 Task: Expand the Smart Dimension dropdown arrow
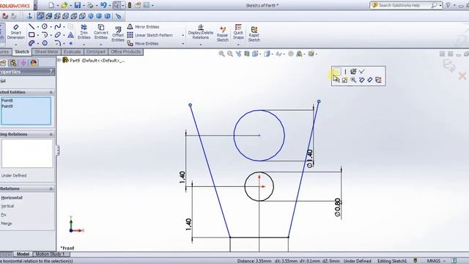pyautogui.click(x=15, y=44)
